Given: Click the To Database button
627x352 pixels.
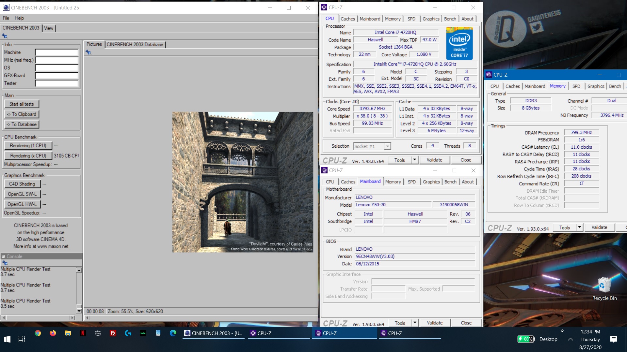Looking at the screenshot, I should [x=22, y=124].
